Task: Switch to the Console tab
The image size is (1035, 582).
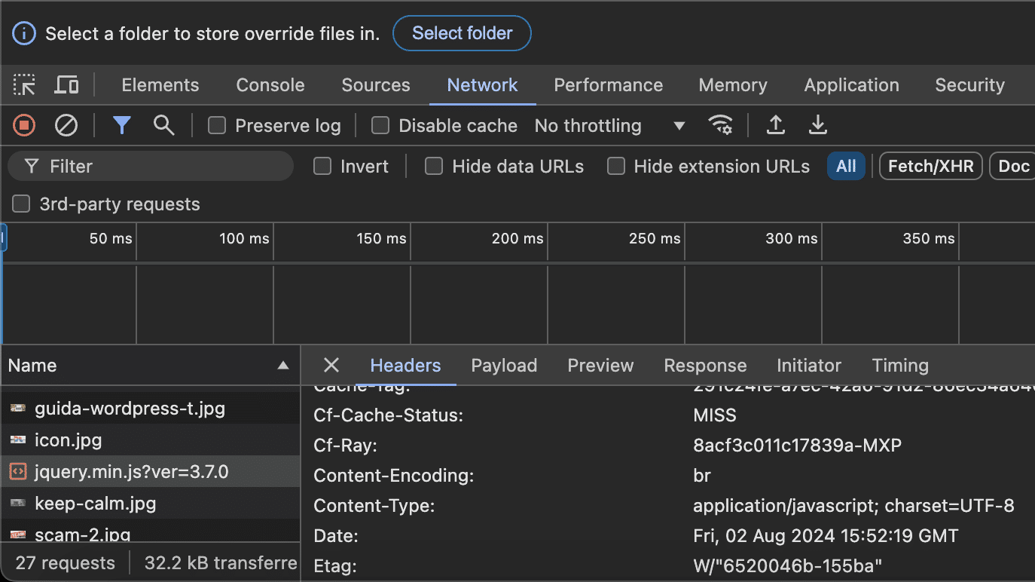Action: pos(270,85)
